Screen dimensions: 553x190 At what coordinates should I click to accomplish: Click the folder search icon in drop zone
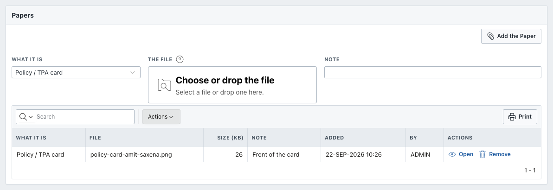[164, 85]
